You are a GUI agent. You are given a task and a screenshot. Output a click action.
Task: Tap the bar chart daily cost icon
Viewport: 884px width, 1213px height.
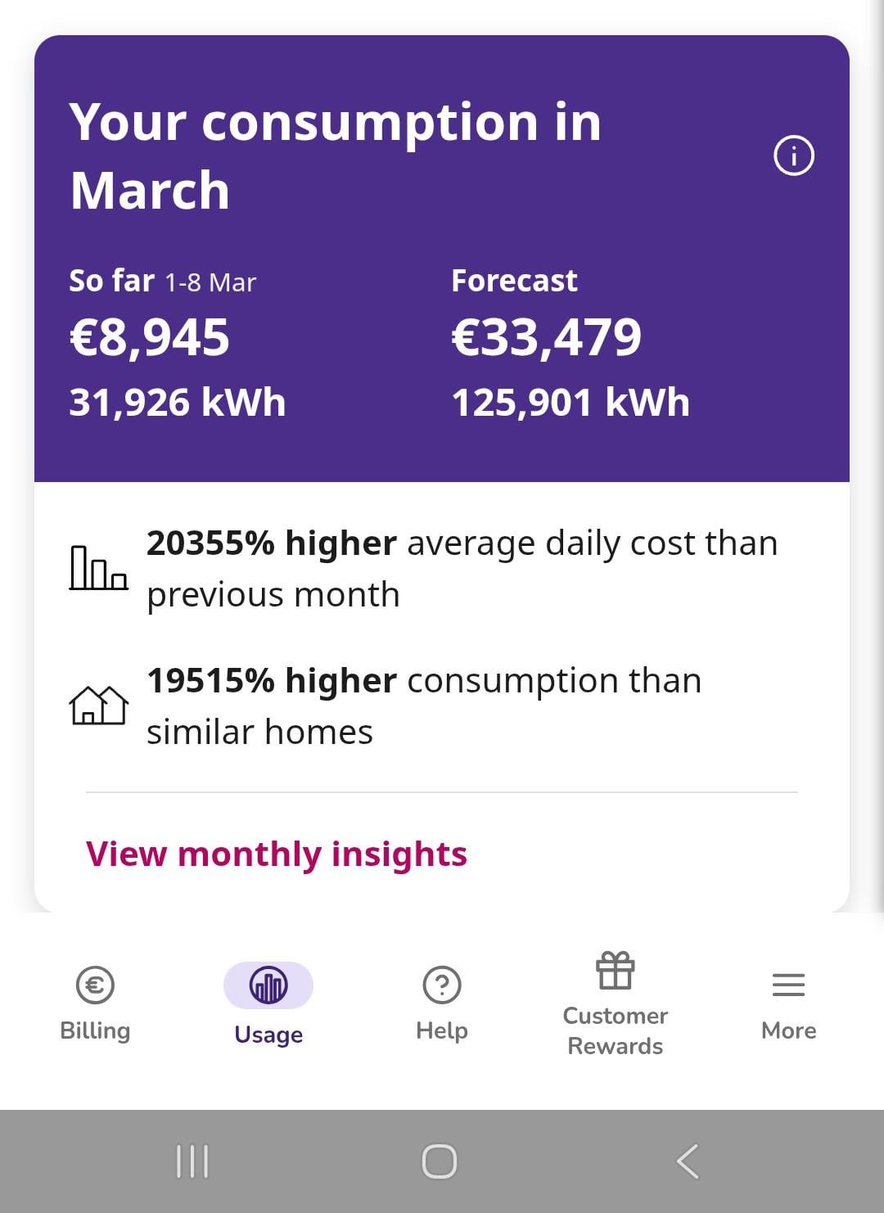(x=98, y=568)
